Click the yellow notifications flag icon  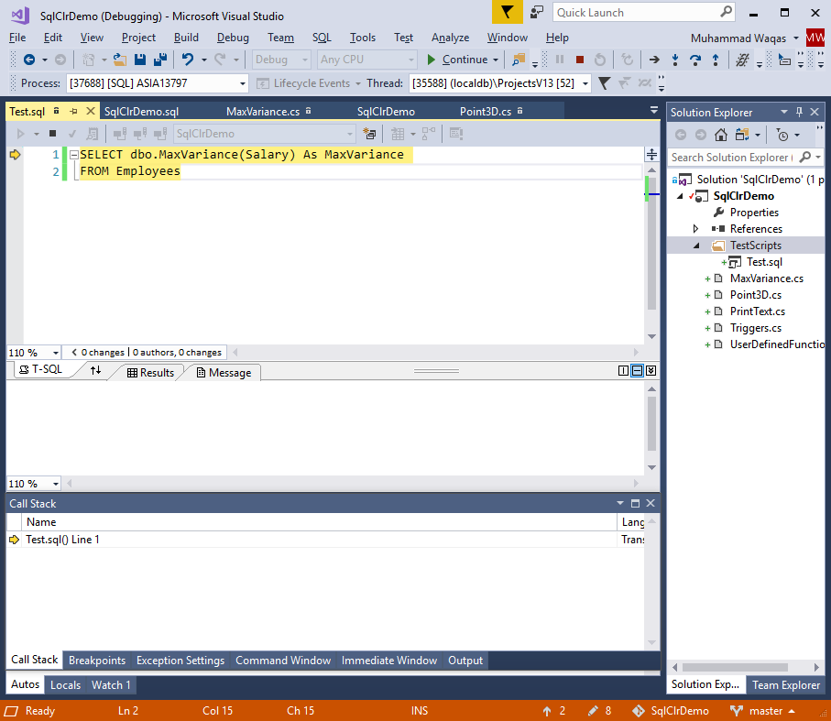tap(508, 12)
